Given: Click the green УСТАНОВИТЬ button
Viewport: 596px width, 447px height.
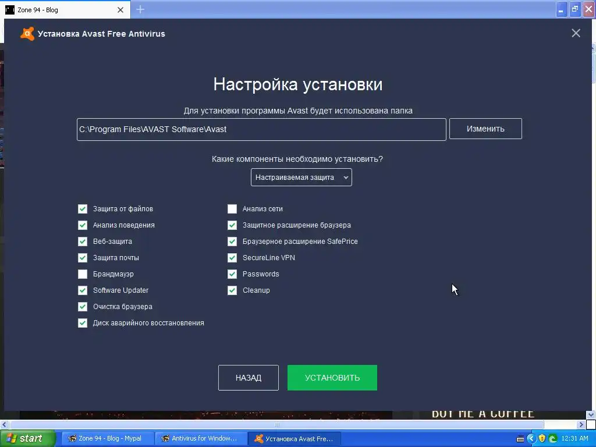Looking at the screenshot, I should click(332, 378).
